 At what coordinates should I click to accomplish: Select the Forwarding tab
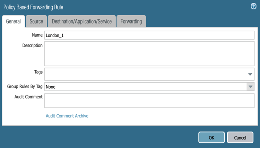coord(131,21)
